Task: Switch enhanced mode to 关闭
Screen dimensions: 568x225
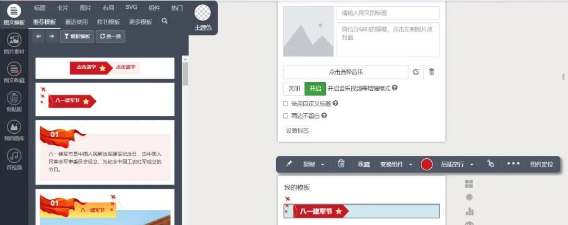Action: point(294,89)
